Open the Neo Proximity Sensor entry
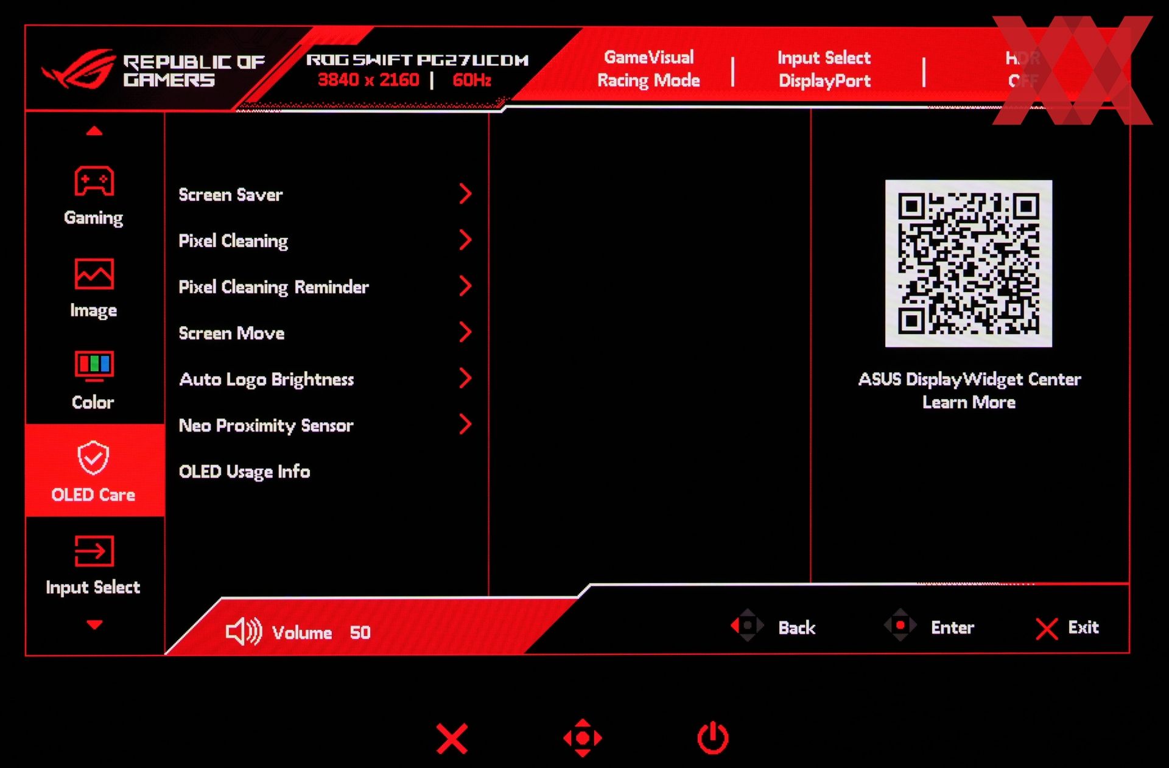The width and height of the screenshot is (1169, 768). [326, 425]
